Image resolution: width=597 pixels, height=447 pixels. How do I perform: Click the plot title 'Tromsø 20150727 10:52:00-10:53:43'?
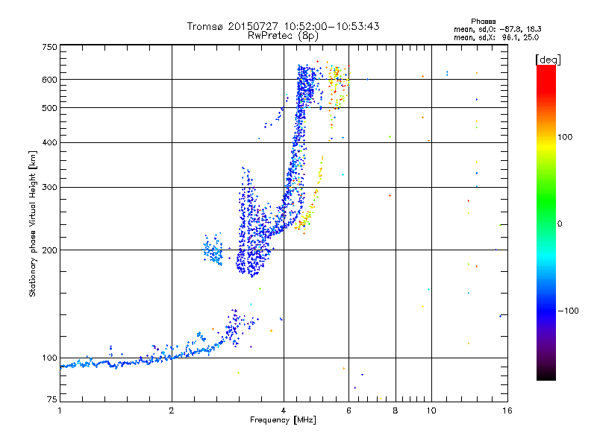tap(283, 26)
